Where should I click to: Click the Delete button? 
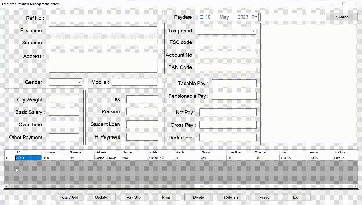[198, 197]
